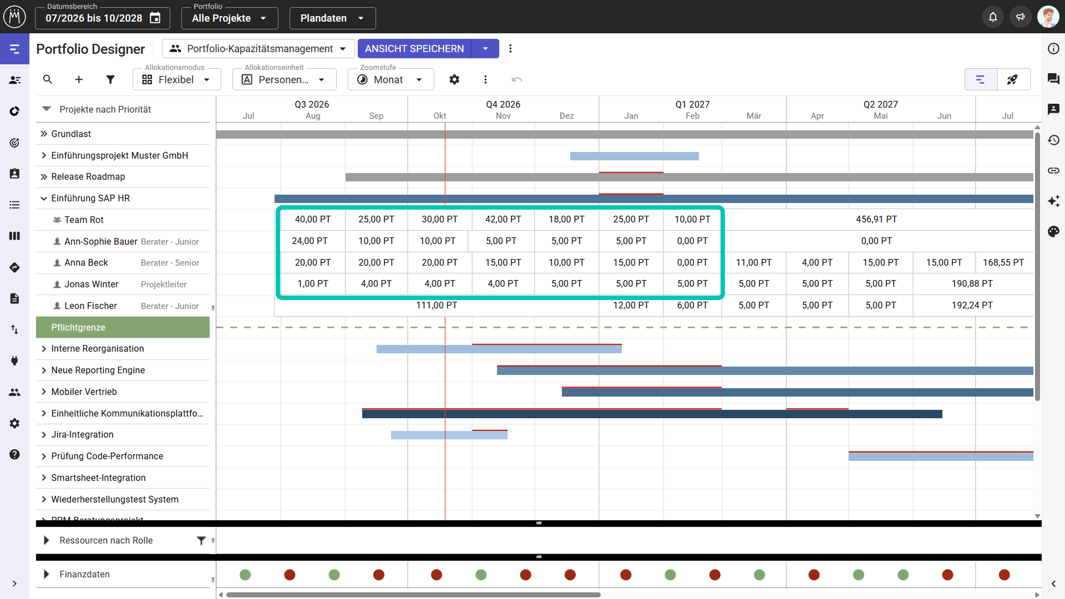Open the info icon in right sidebar
Viewport: 1065px width, 599px height.
coord(1053,49)
